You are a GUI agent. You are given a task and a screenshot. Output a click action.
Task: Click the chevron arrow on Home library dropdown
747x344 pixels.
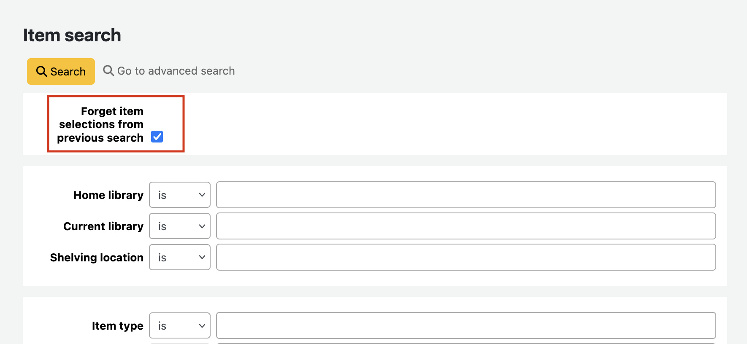202,195
